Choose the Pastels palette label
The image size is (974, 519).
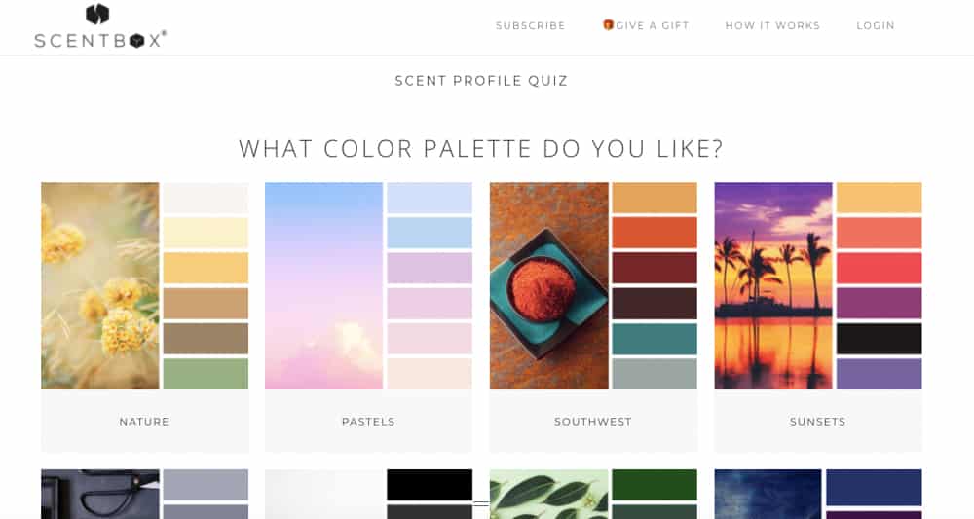(368, 422)
